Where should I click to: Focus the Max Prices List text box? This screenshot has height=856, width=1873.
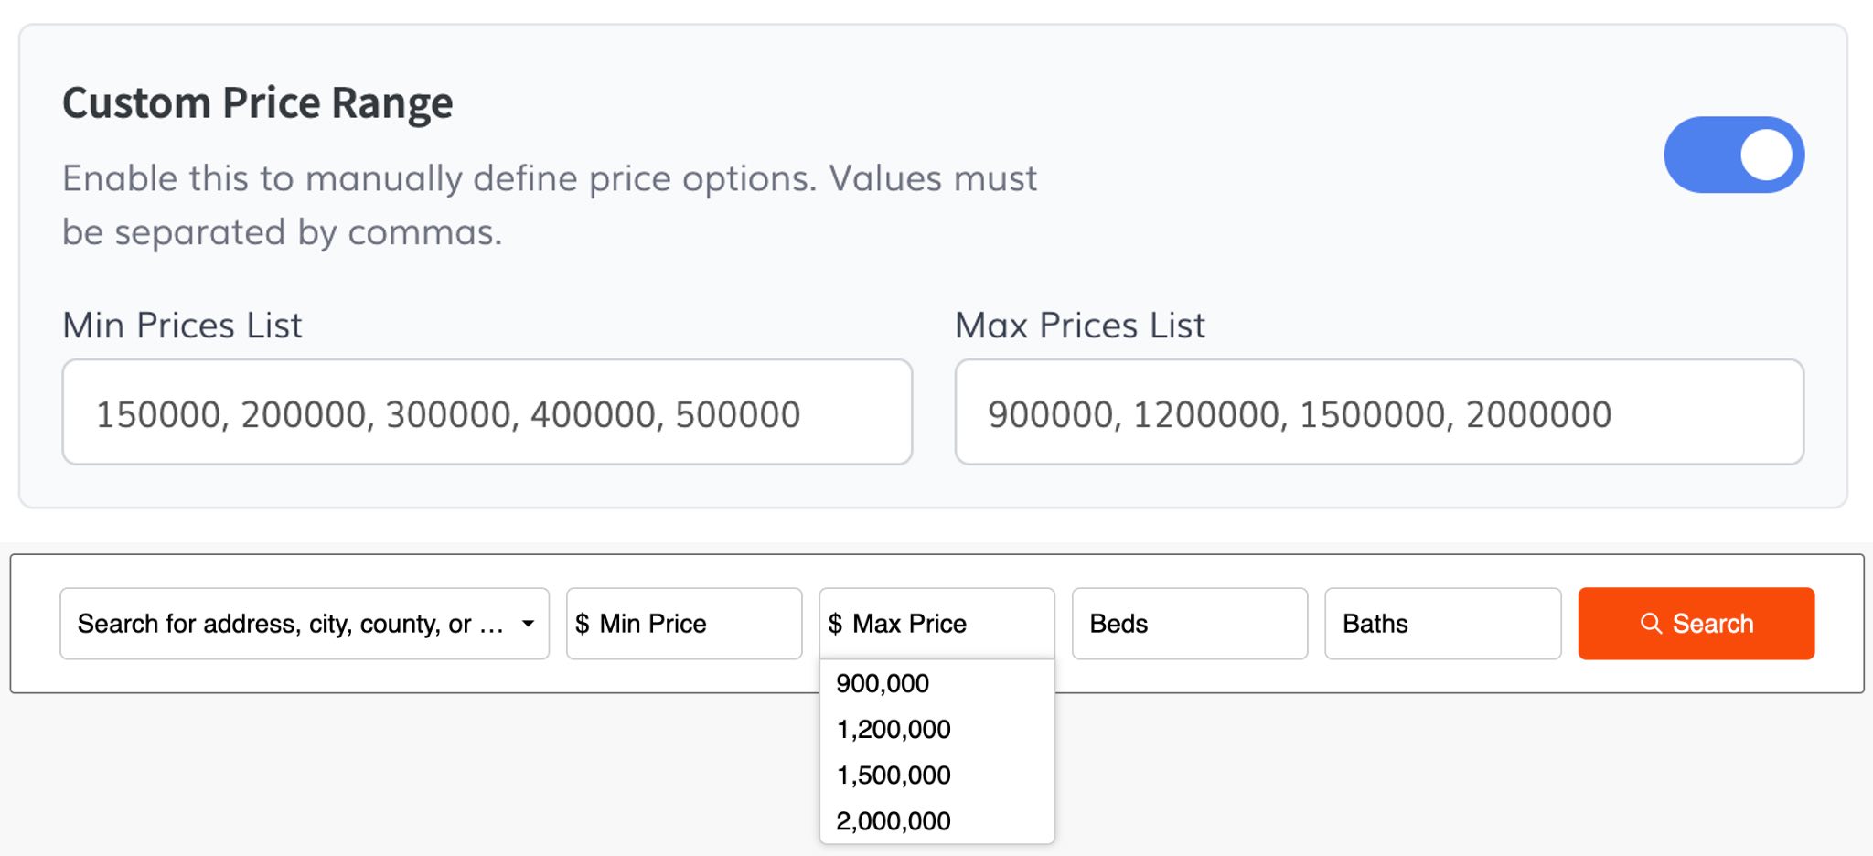(x=1378, y=412)
